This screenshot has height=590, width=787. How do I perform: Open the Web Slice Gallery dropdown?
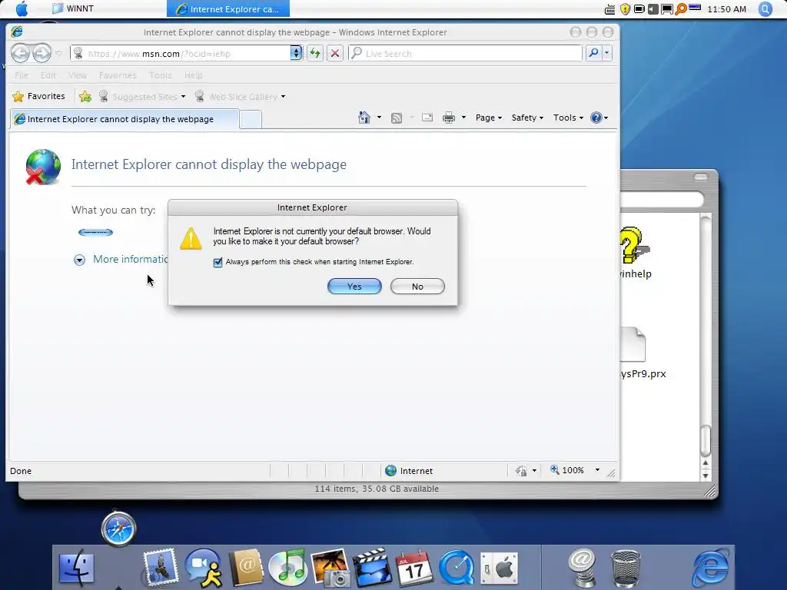pyautogui.click(x=283, y=96)
